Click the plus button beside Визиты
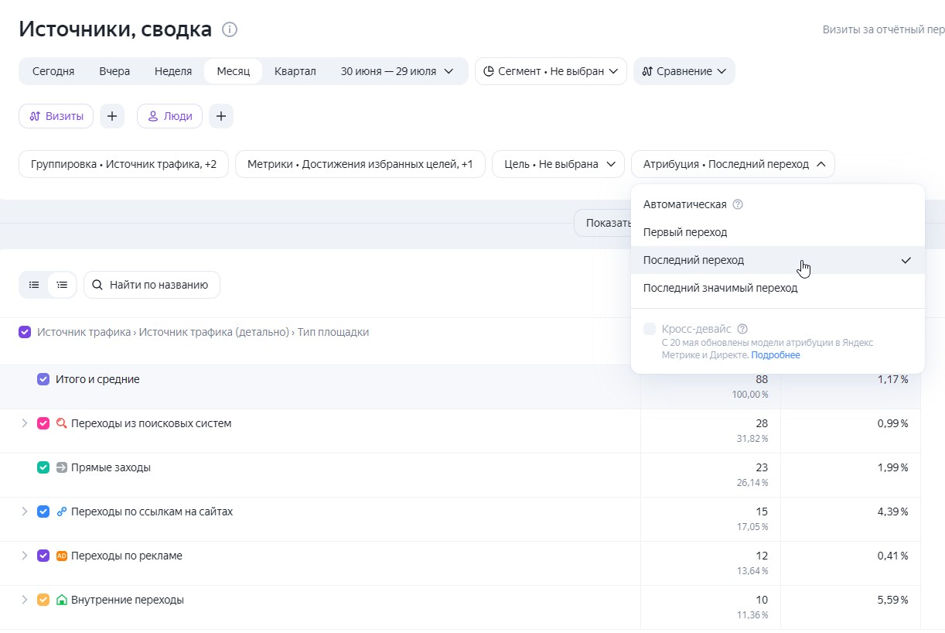The height and width of the screenshot is (633, 945). click(x=112, y=116)
